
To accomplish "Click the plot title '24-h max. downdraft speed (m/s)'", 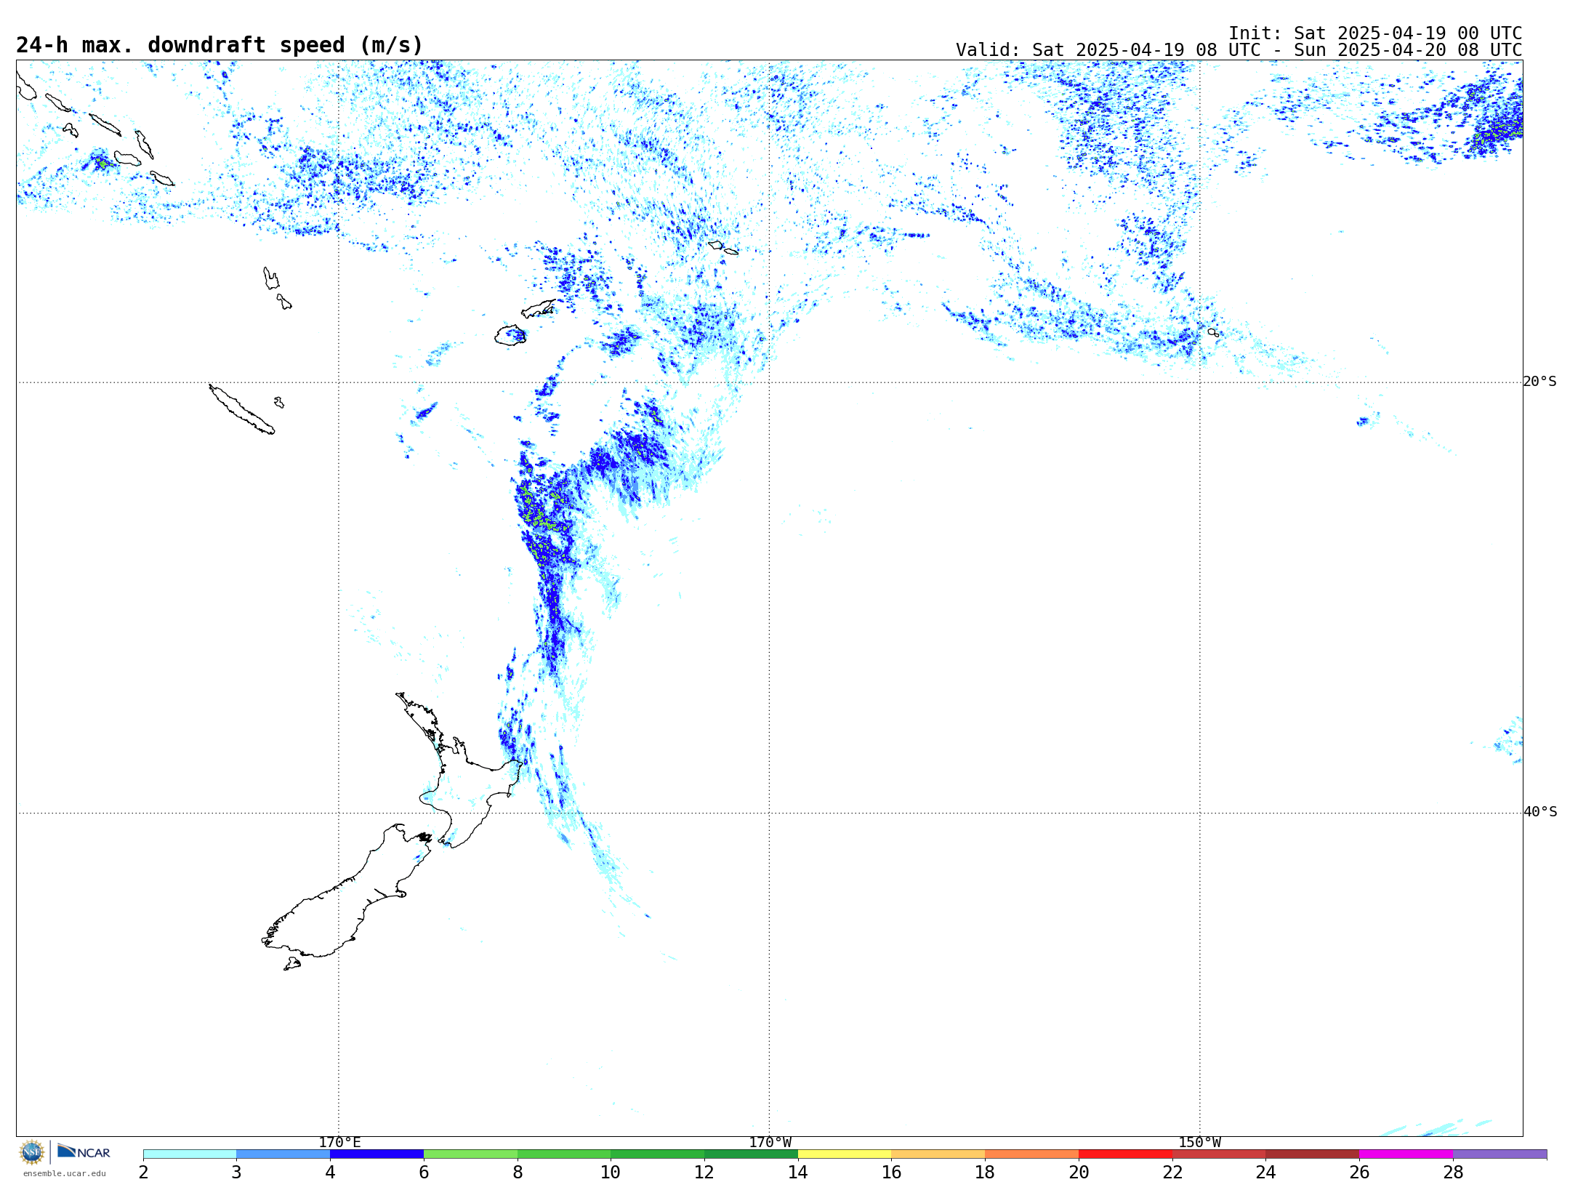I will pos(220,45).
